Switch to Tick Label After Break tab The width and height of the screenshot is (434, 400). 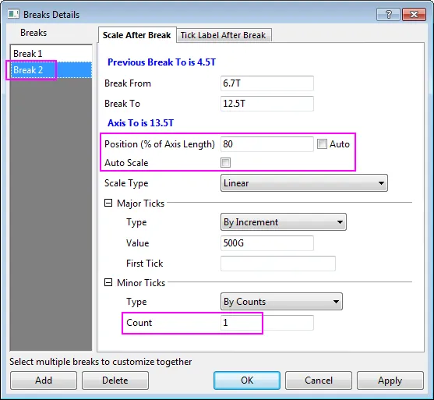[224, 35]
